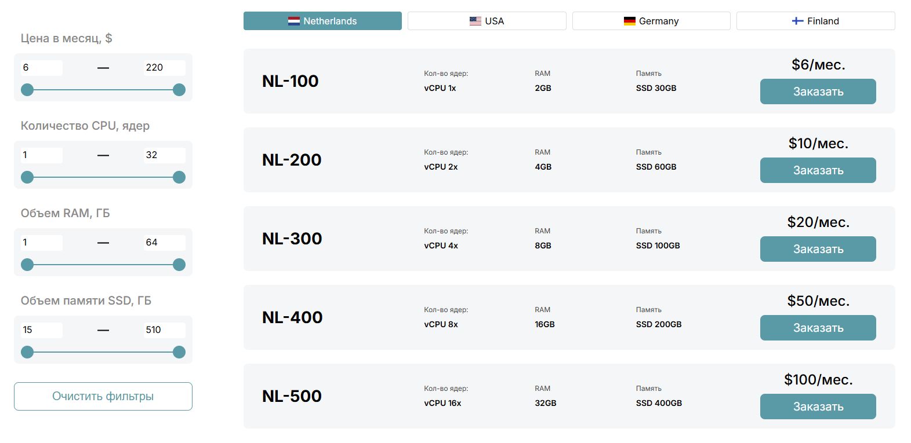The width and height of the screenshot is (911, 443).
Task: Focus the maximum RAM field showing 64
Action: pos(165,243)
